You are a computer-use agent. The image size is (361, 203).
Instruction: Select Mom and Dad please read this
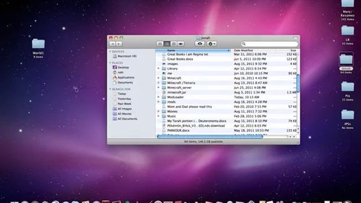pyautogui.click(x=226, y=107)
